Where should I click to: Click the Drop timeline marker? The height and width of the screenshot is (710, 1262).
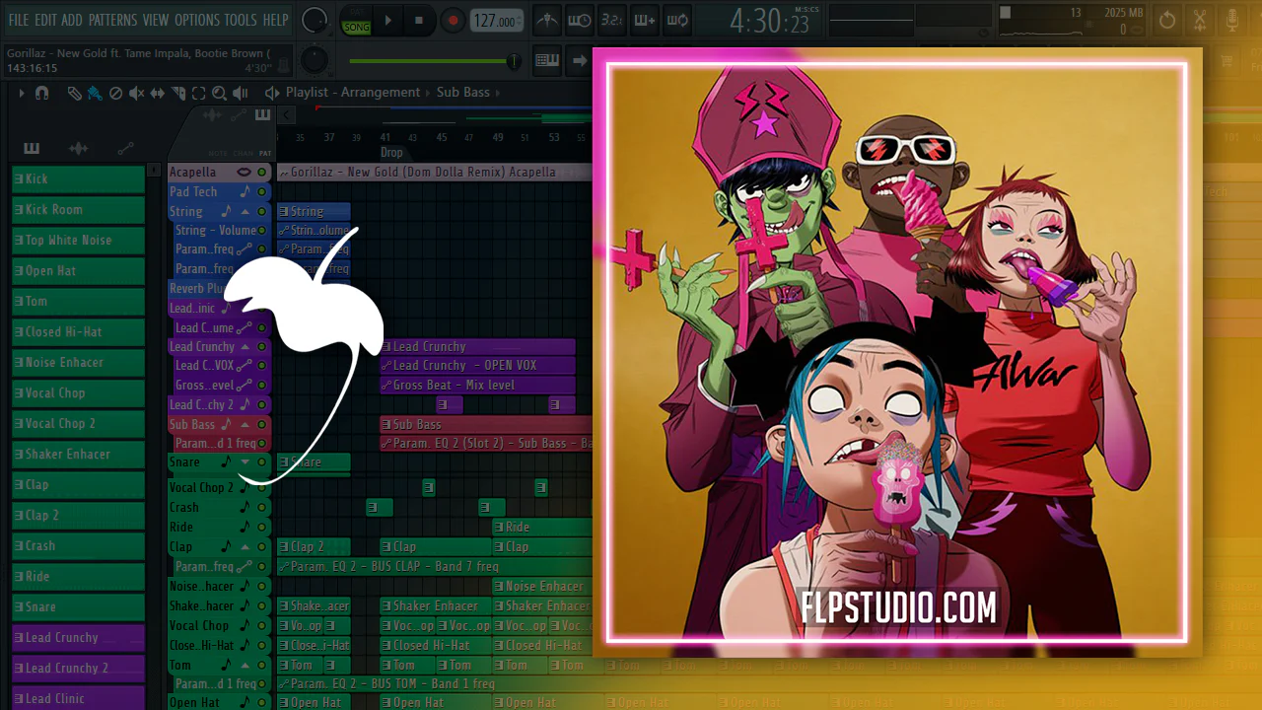click(x=391, y=153)
